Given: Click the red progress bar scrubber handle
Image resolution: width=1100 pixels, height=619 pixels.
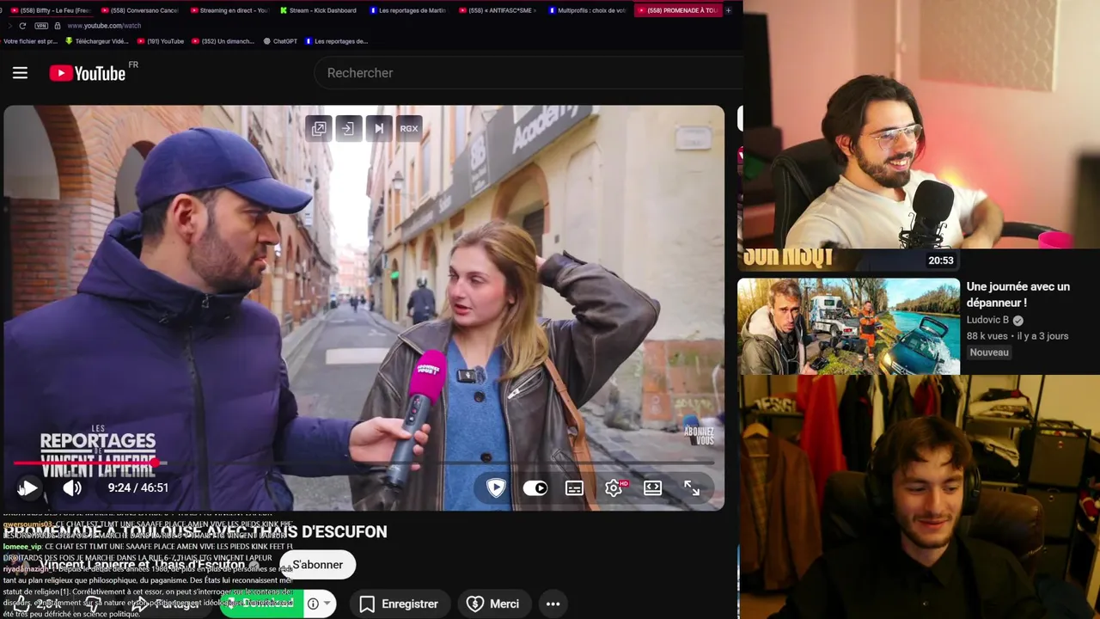Looking at the screenshot, I should (x=157, y=463).
